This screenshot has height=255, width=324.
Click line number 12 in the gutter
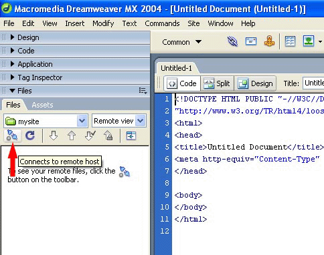click(165, 231)
